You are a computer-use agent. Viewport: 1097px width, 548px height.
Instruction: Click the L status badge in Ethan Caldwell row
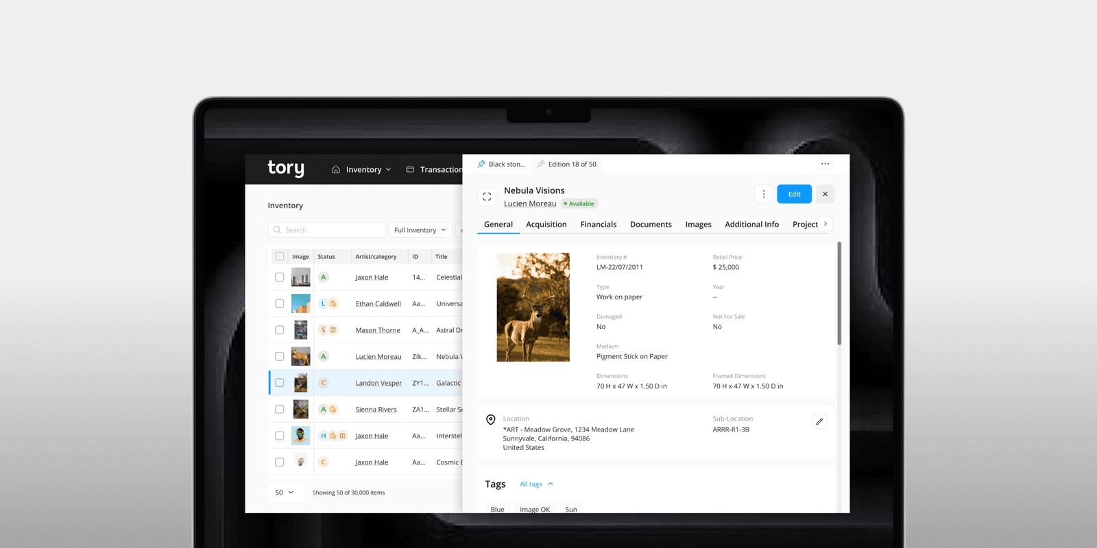point(324,303)
